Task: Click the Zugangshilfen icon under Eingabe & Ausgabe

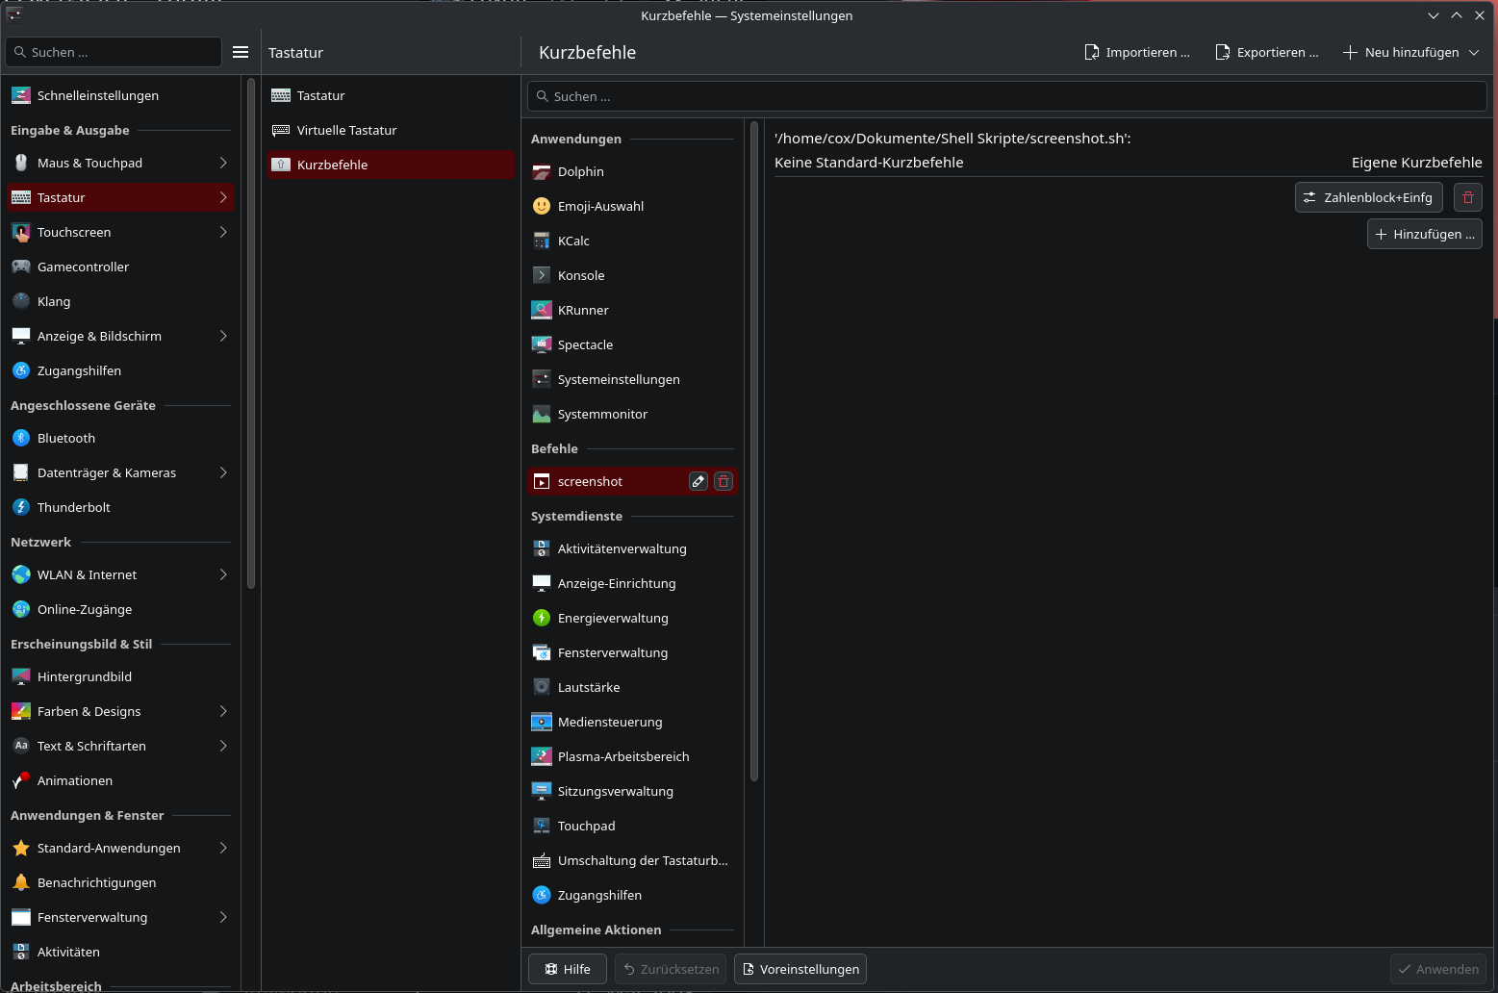Action: 21,370
